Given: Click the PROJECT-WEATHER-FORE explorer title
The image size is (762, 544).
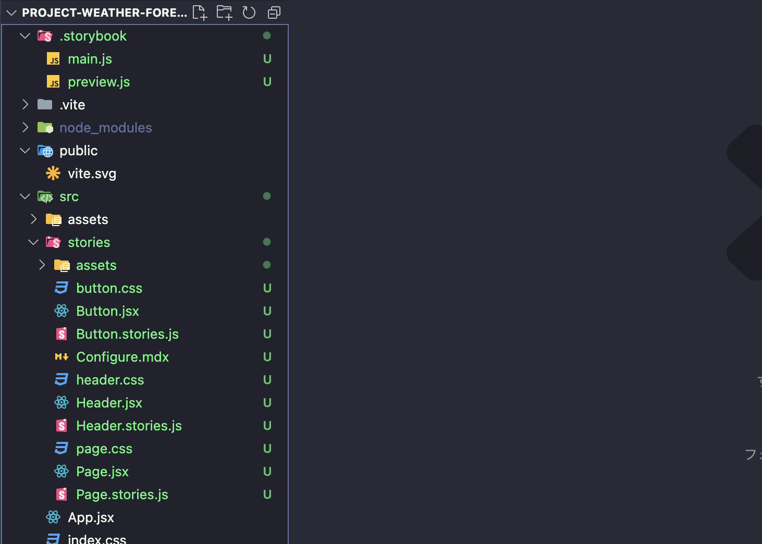Looking at the screenshot, I should pyautogui.click(x=104, y=13).
